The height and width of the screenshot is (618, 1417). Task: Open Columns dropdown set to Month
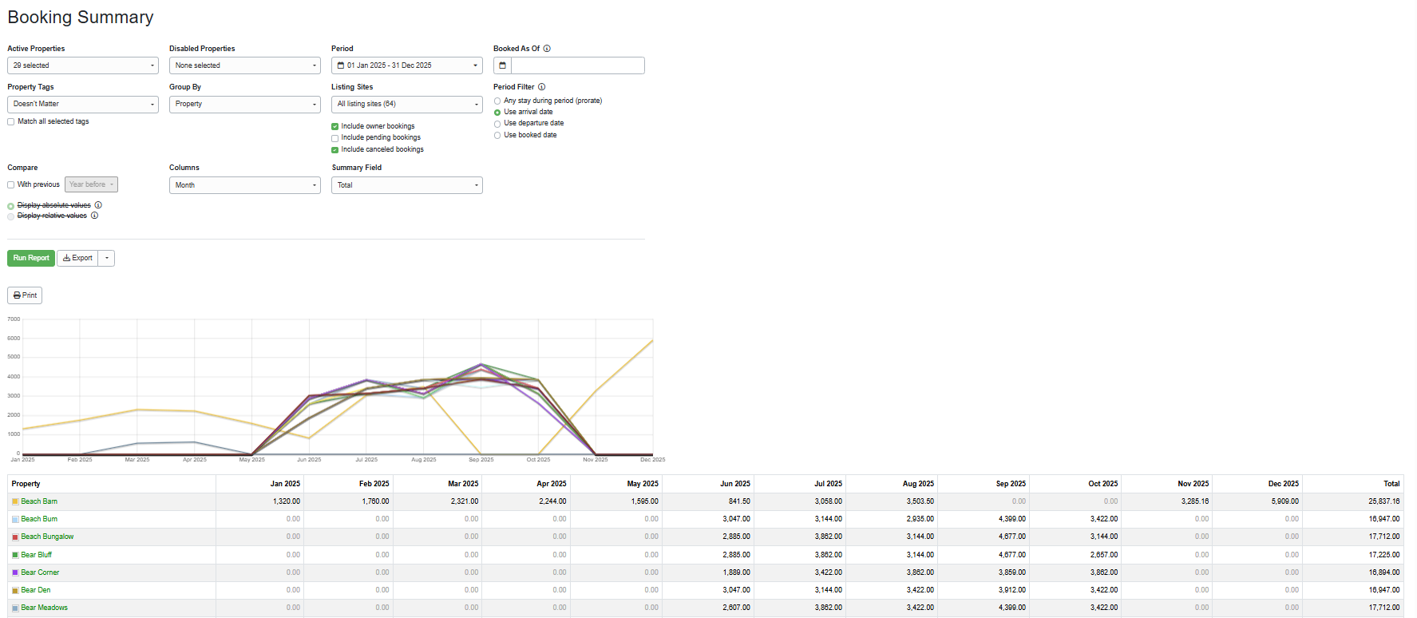pyautogui.click(x=245, y=185)
